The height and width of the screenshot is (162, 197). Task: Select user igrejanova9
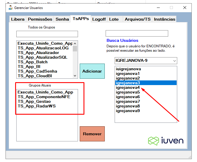pos(146,111)
